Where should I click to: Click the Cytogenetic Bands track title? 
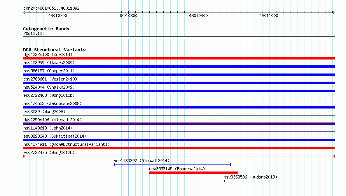click(46, 29)
